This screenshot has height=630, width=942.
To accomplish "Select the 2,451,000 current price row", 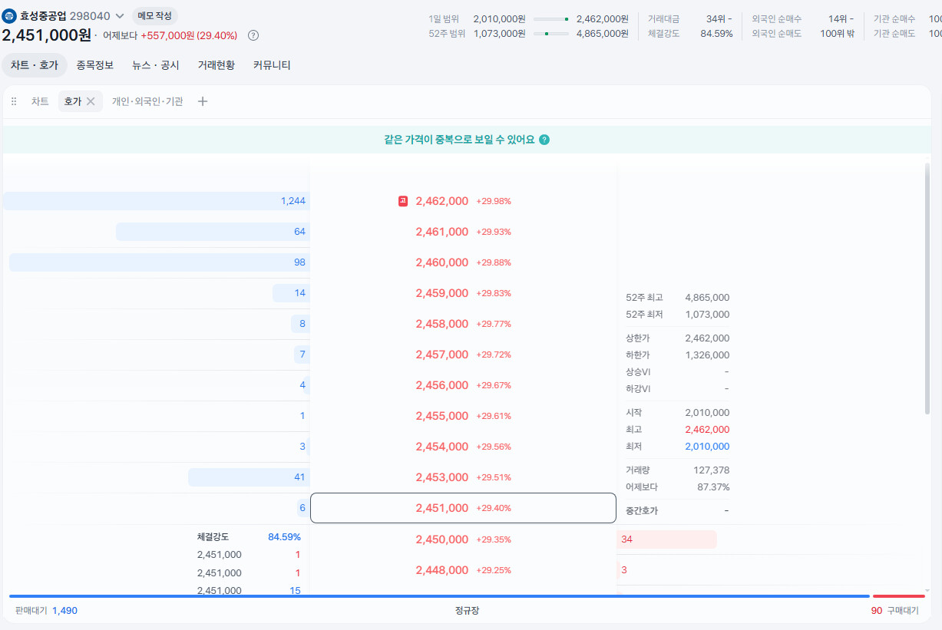I will (463, 508).
